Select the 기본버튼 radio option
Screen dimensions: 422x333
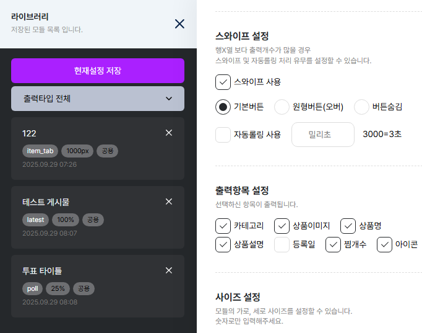223,107
